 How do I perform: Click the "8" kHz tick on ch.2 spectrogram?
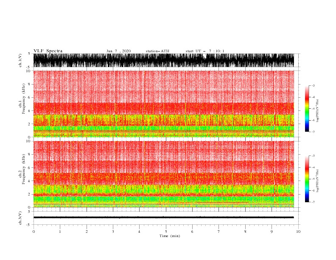click(x=29, y=155)
